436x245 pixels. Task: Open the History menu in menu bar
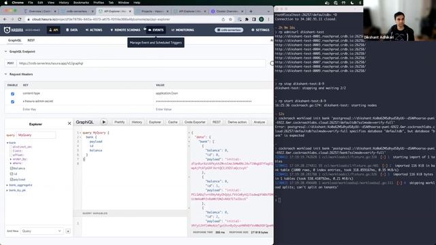(63, 3)
